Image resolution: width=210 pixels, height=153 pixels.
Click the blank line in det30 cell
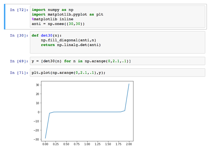(x=117, y=50)
